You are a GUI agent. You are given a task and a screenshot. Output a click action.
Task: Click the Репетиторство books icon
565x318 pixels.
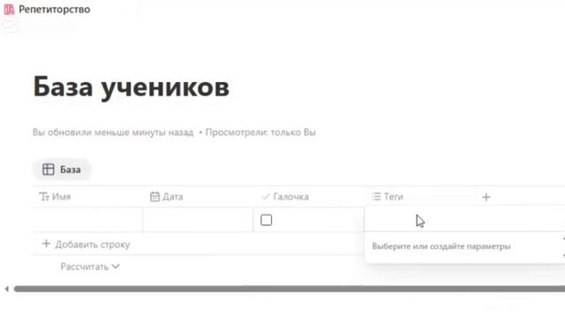(x=9, y=10)
